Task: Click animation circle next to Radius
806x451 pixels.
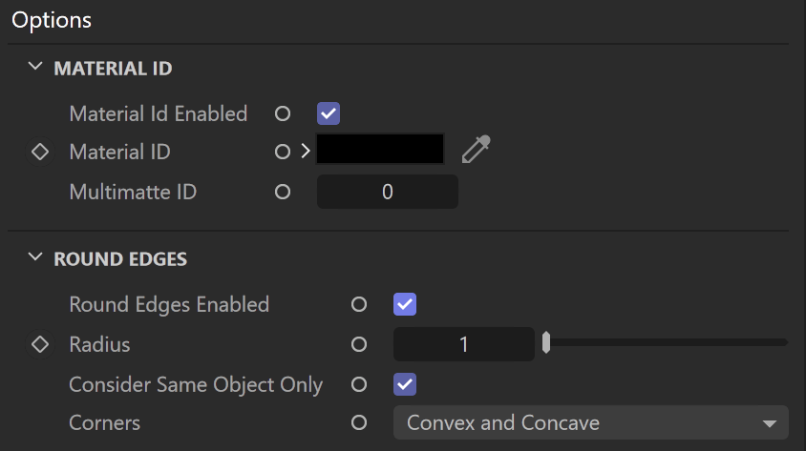Action: (359, 344)
